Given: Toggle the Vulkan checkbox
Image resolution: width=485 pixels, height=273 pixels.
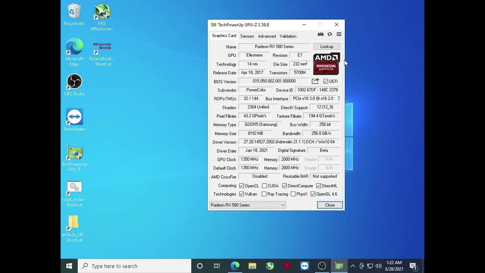Looking at the screenshot, I should point(241,194).
